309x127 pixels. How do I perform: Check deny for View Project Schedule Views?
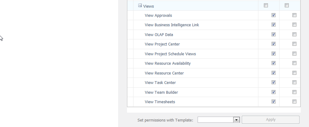[x=294, y=53]
